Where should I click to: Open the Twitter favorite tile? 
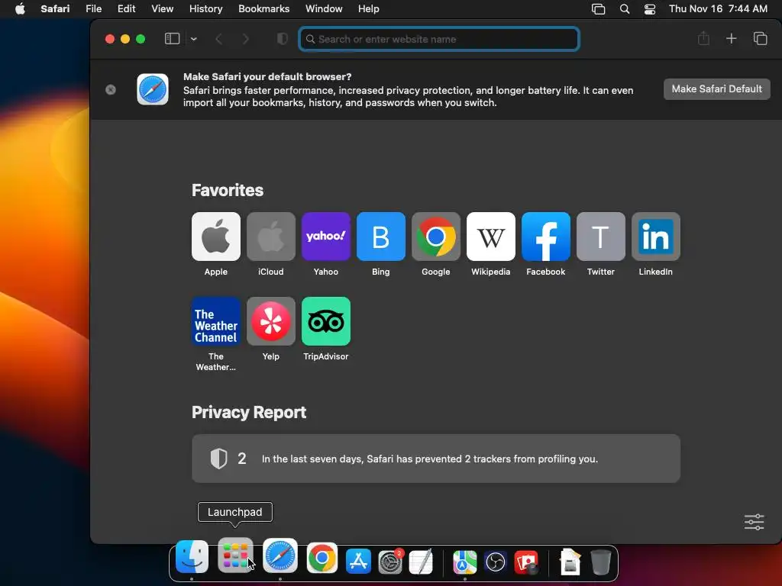(x=600, y=237)
